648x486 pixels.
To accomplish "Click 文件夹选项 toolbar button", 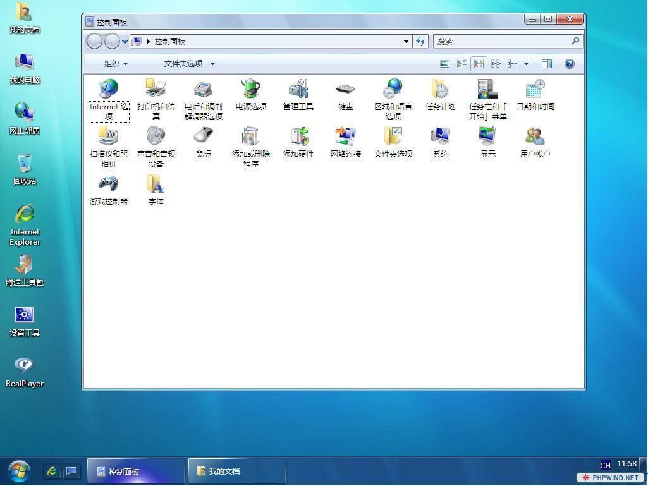I will (x=183, y=64).
